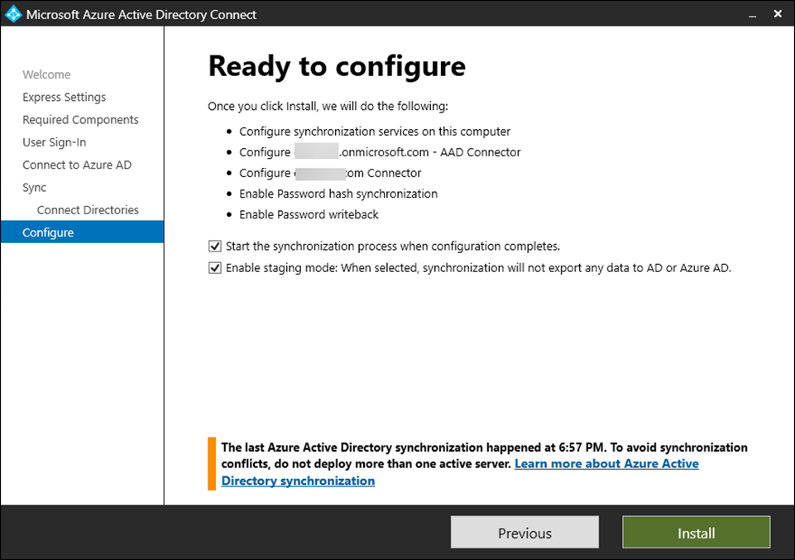Minimize the Azure AD Connect window
Image resolution: width=795 pixels, height=560 pixels.
click(x=752, y=14)
